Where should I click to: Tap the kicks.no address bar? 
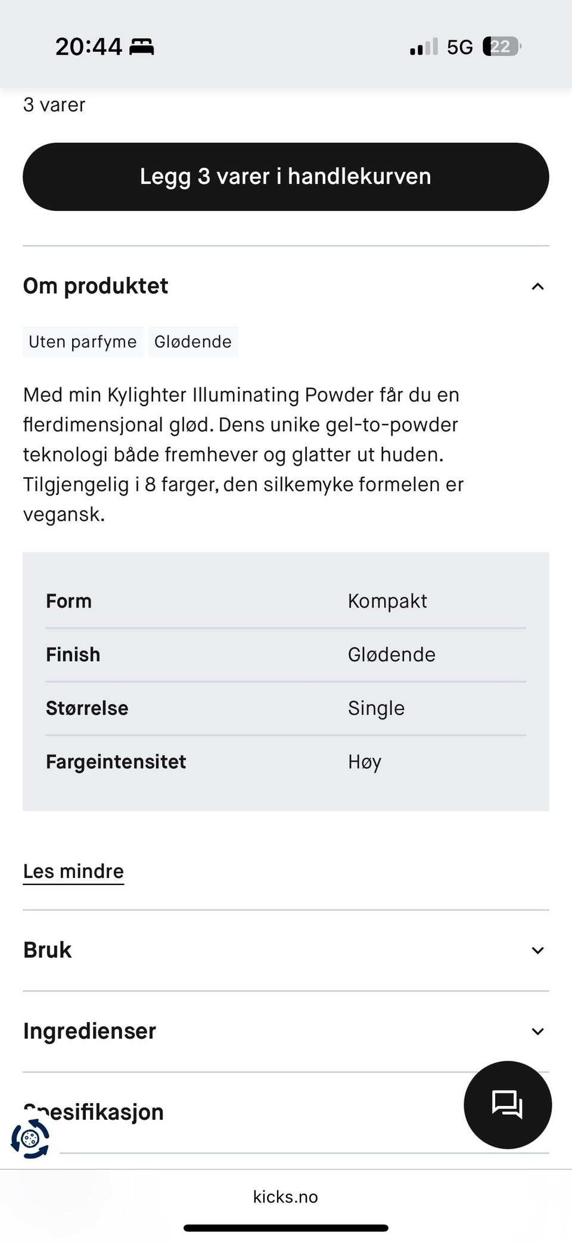pyautogui.click(x=285, y=1197)
